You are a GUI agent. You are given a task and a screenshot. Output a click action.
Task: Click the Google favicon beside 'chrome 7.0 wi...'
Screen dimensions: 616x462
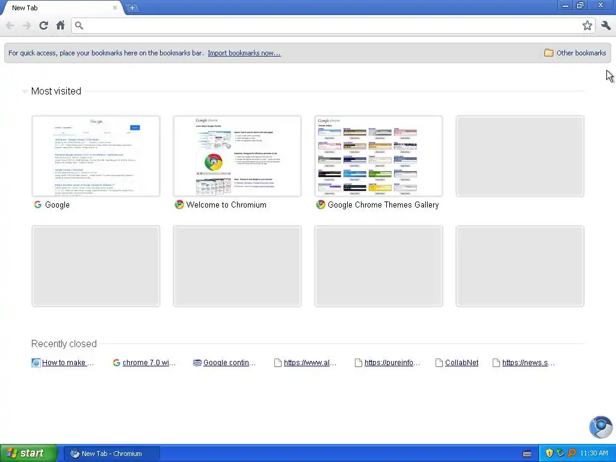(116, 363)
